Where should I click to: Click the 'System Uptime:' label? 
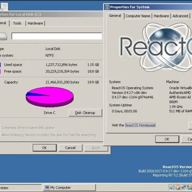pos(121,105)
